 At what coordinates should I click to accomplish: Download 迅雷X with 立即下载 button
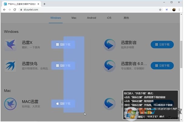click(63, 45)
